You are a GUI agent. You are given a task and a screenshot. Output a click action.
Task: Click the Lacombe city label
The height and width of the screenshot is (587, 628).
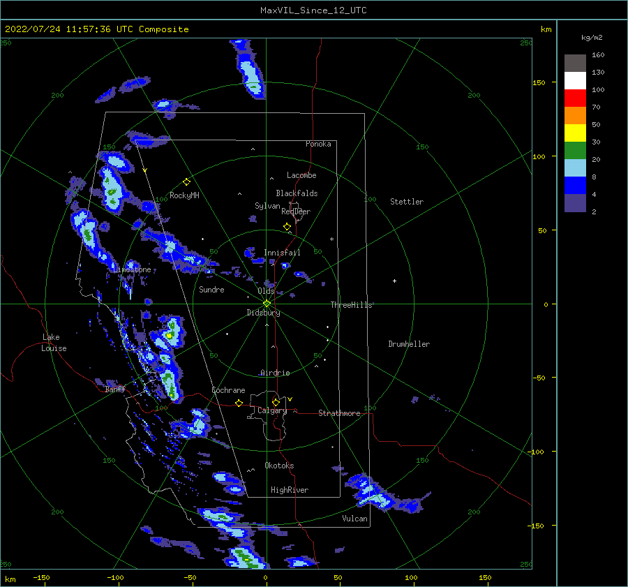click(301, 175)
